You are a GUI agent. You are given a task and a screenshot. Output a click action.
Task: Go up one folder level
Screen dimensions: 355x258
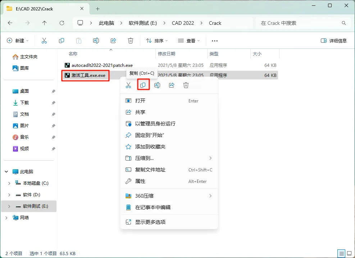click(x=44, y=23)
